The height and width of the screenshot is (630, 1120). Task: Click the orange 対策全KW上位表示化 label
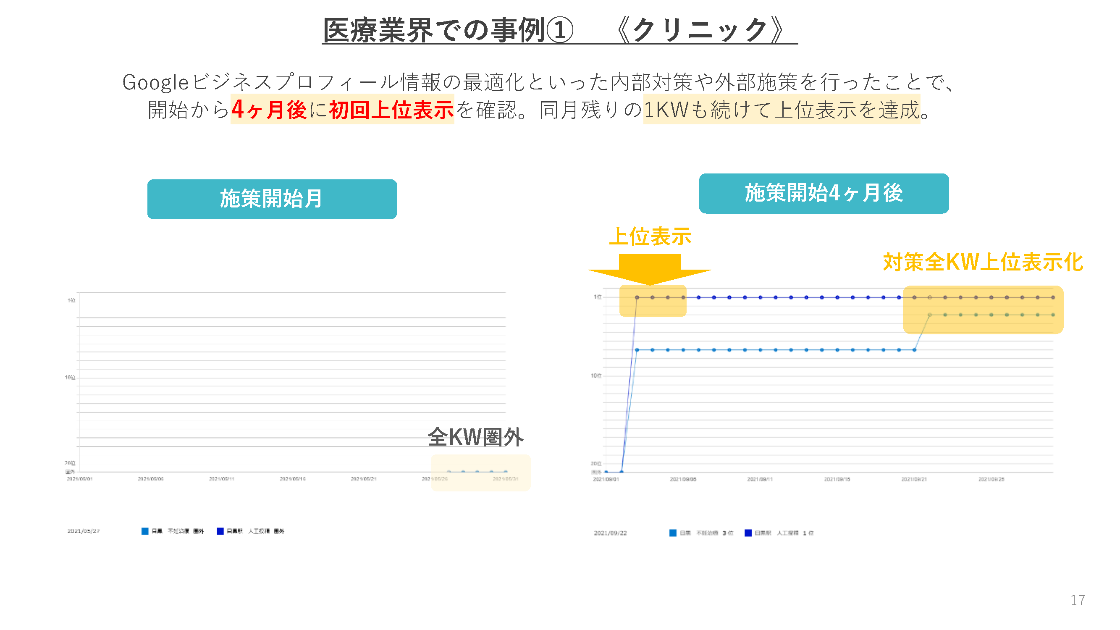point(983,262)
